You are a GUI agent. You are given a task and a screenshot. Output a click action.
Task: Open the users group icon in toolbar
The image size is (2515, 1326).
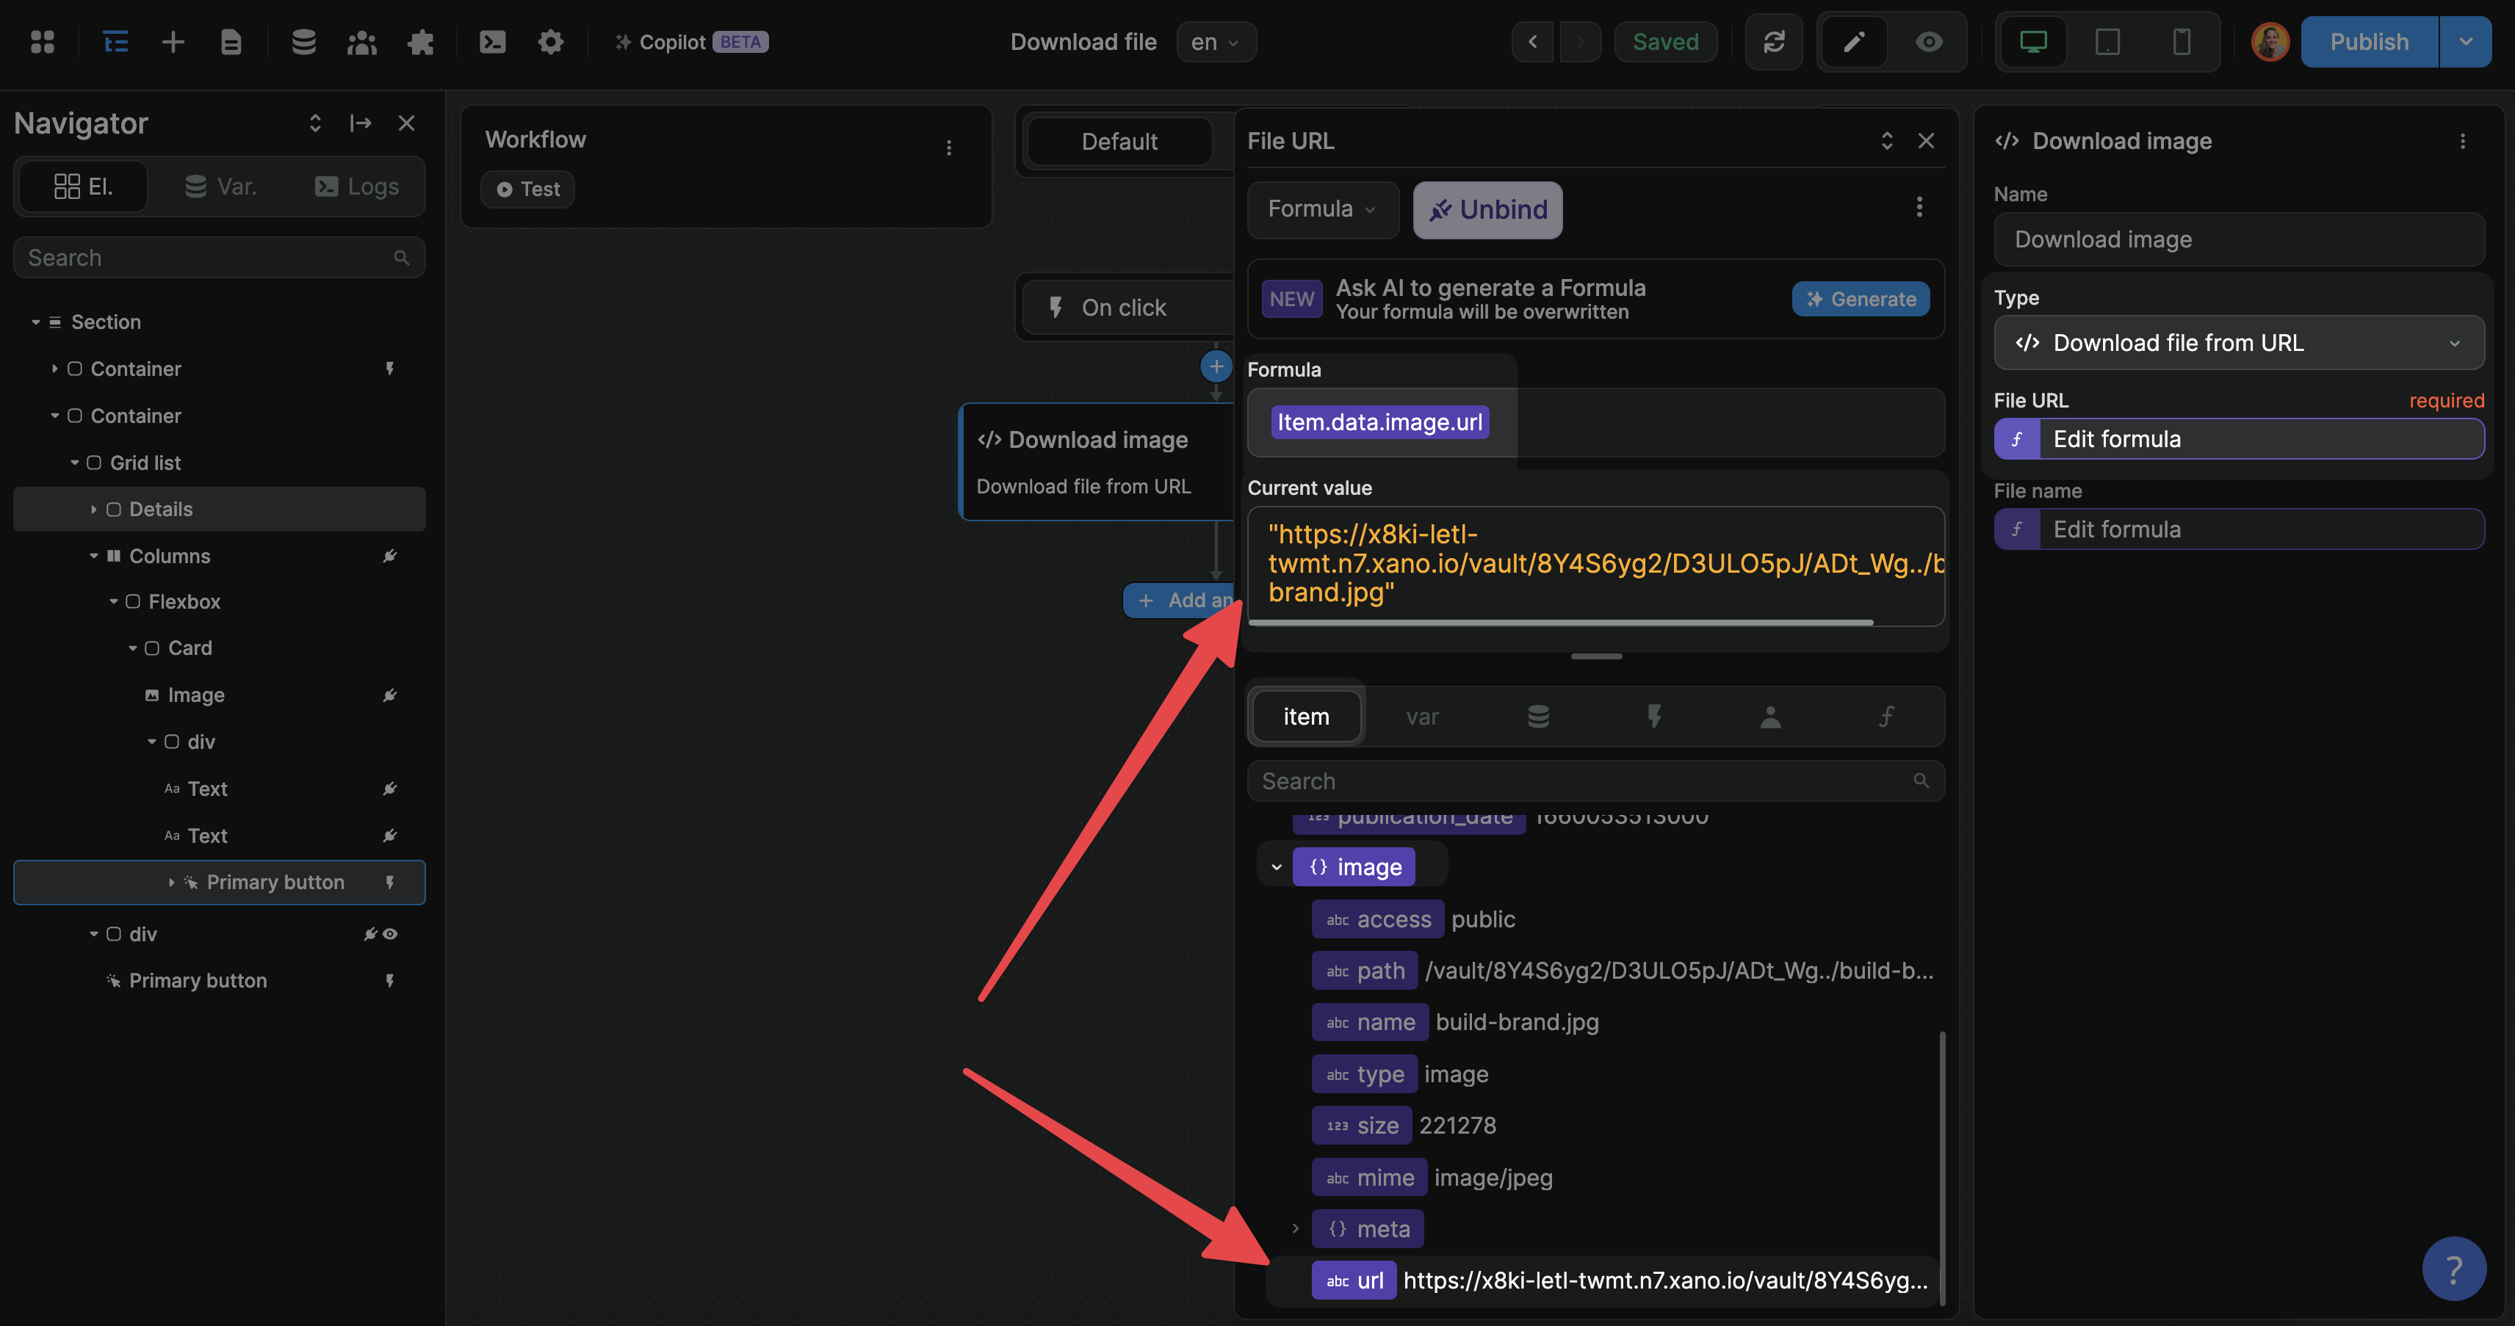pyautogui.click(x=361, y=42)
